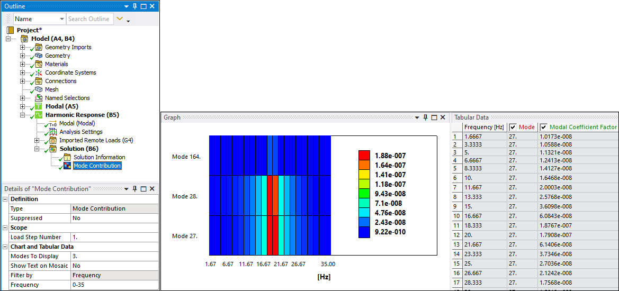
Task: Click the Solution Information icon
Action: click(67, 157)
